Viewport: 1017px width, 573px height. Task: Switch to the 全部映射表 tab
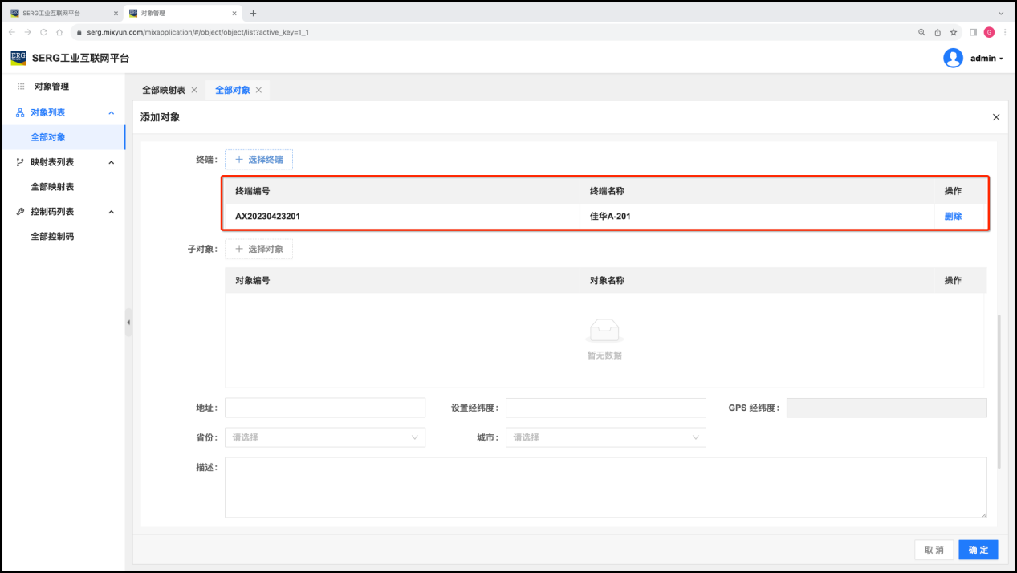point(163,90)
